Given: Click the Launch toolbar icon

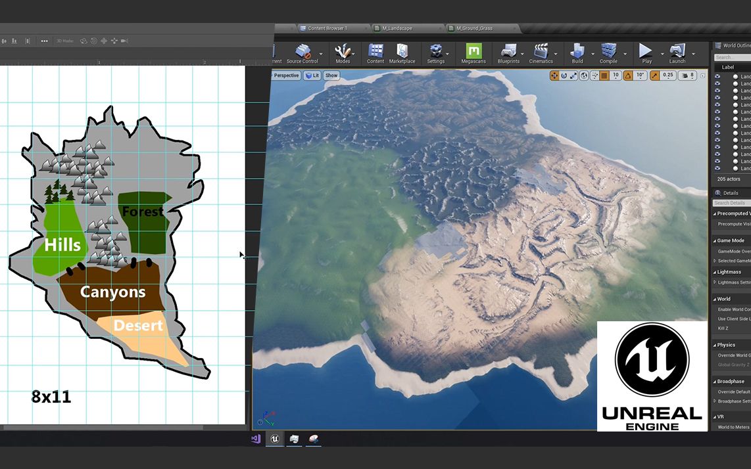Looking at the screenshot, I should (677, 53).
